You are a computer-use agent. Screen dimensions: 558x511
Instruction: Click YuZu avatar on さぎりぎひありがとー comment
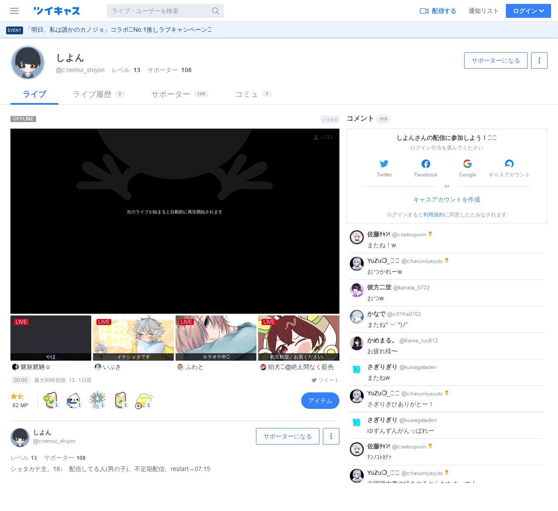click(357, 396)
